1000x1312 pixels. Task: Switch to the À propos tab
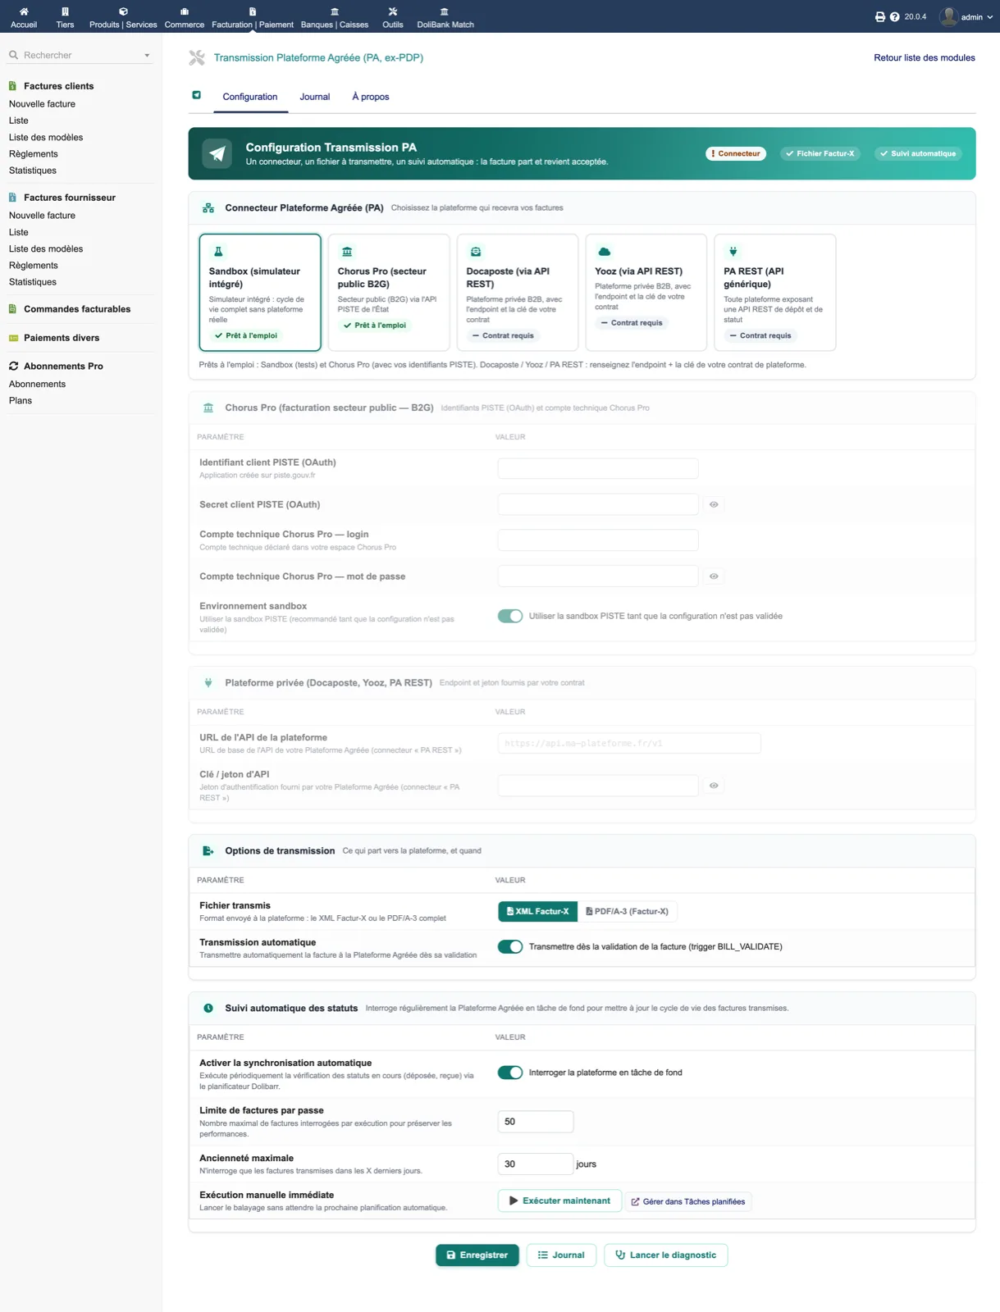371,97
